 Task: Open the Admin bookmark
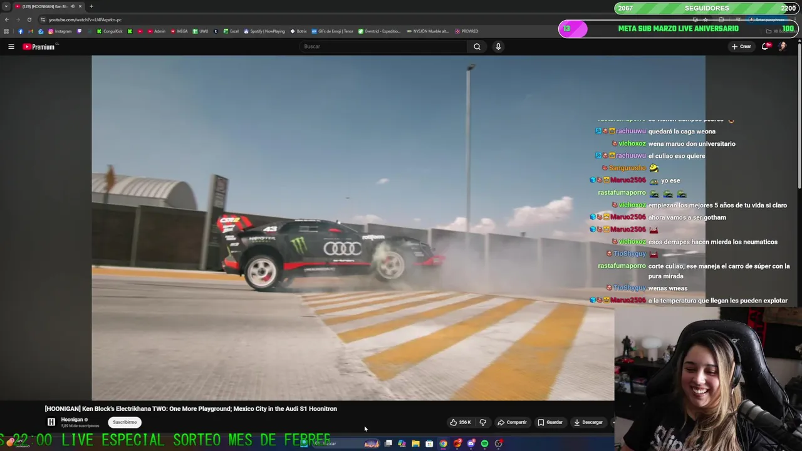coord(156,31)
